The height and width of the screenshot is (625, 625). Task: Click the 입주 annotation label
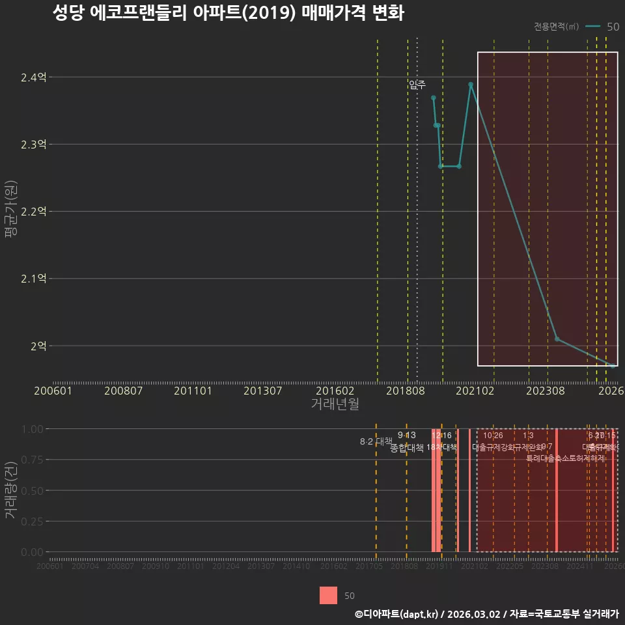coord(417,85)
